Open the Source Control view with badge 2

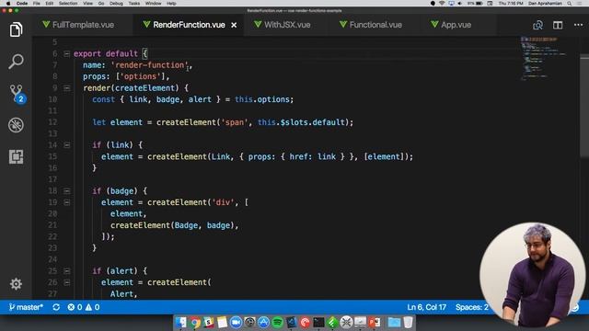pos(17,94)
